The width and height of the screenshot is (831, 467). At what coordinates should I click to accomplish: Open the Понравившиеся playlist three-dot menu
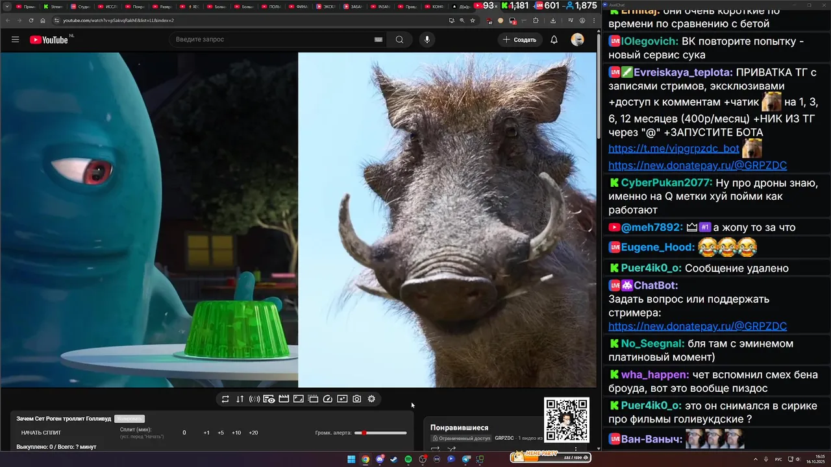pos(576,448)
